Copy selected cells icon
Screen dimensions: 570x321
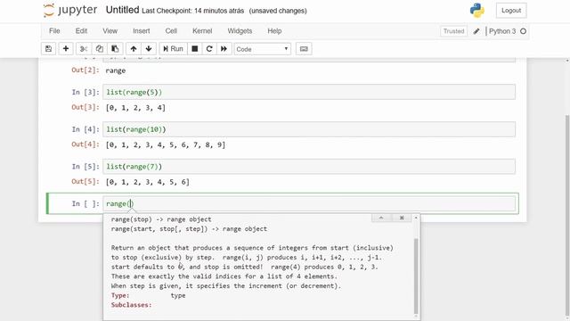coord(99,49)
